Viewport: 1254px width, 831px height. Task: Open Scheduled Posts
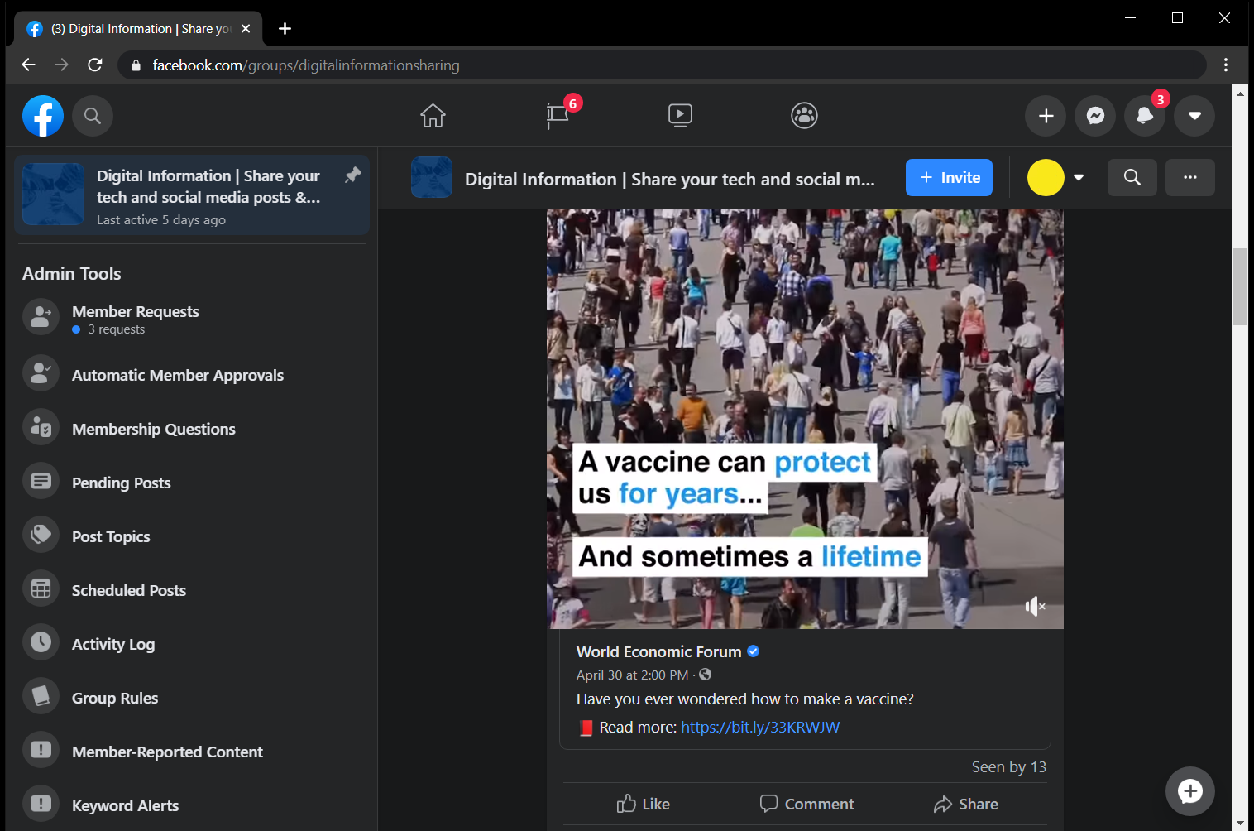(192, 590)
